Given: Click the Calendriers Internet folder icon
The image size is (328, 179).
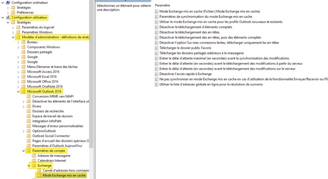Looking at the screenshot, I should coord(34,161).
